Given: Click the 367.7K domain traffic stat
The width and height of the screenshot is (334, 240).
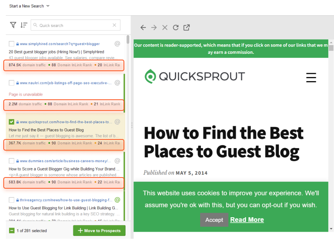Looking at the screenshot, I should (27, 143).
